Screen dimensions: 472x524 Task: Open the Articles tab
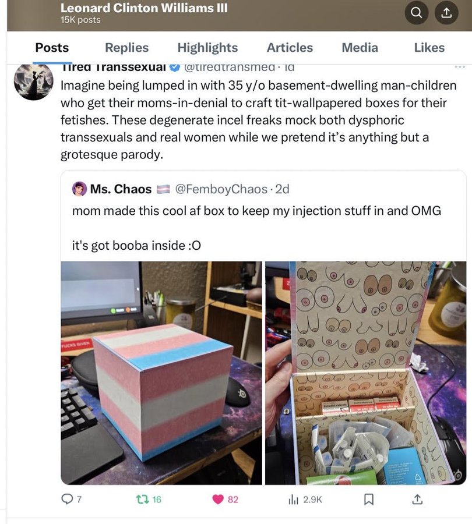[x=290, y=48]
